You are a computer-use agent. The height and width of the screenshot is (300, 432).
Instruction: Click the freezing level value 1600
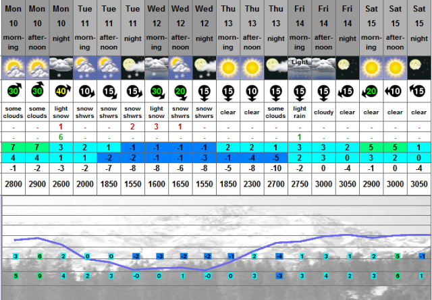(x=157, y=184)
